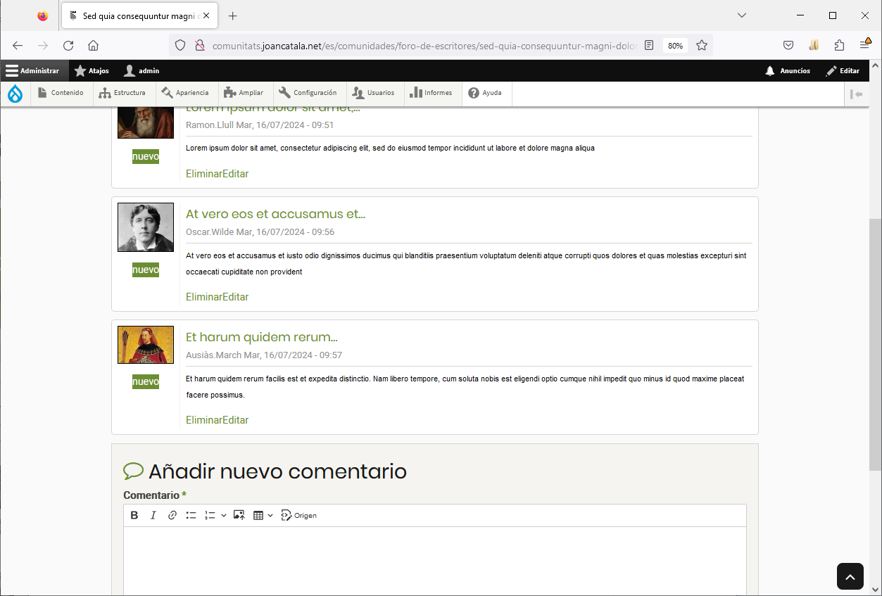882x596 pixels.
Task: Expand the table options dropdown arrow
Action: coord(271,515)
